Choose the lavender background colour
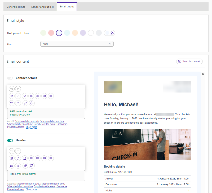The width and height of the screenshot is (212, 193). coord(83,33)
